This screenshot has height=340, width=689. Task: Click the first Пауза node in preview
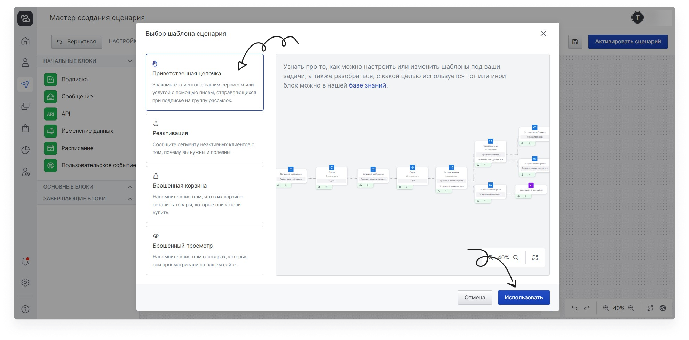tap(332, 177)
